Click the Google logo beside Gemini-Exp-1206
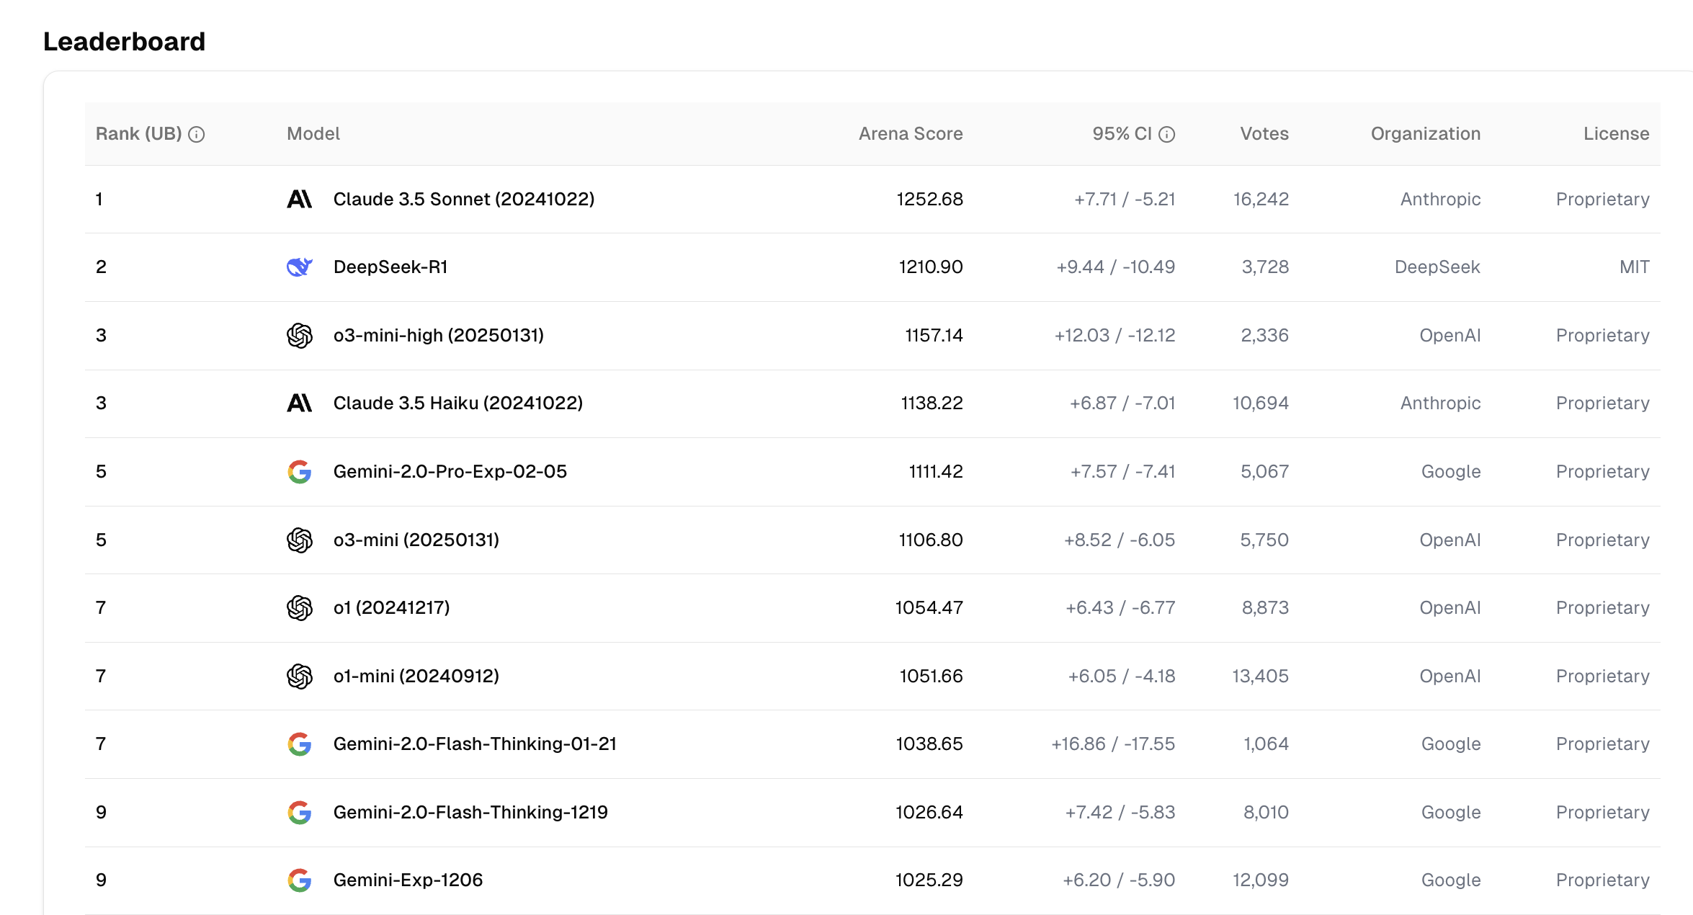Screen dimensions: 1693x915 pos(300,880)
